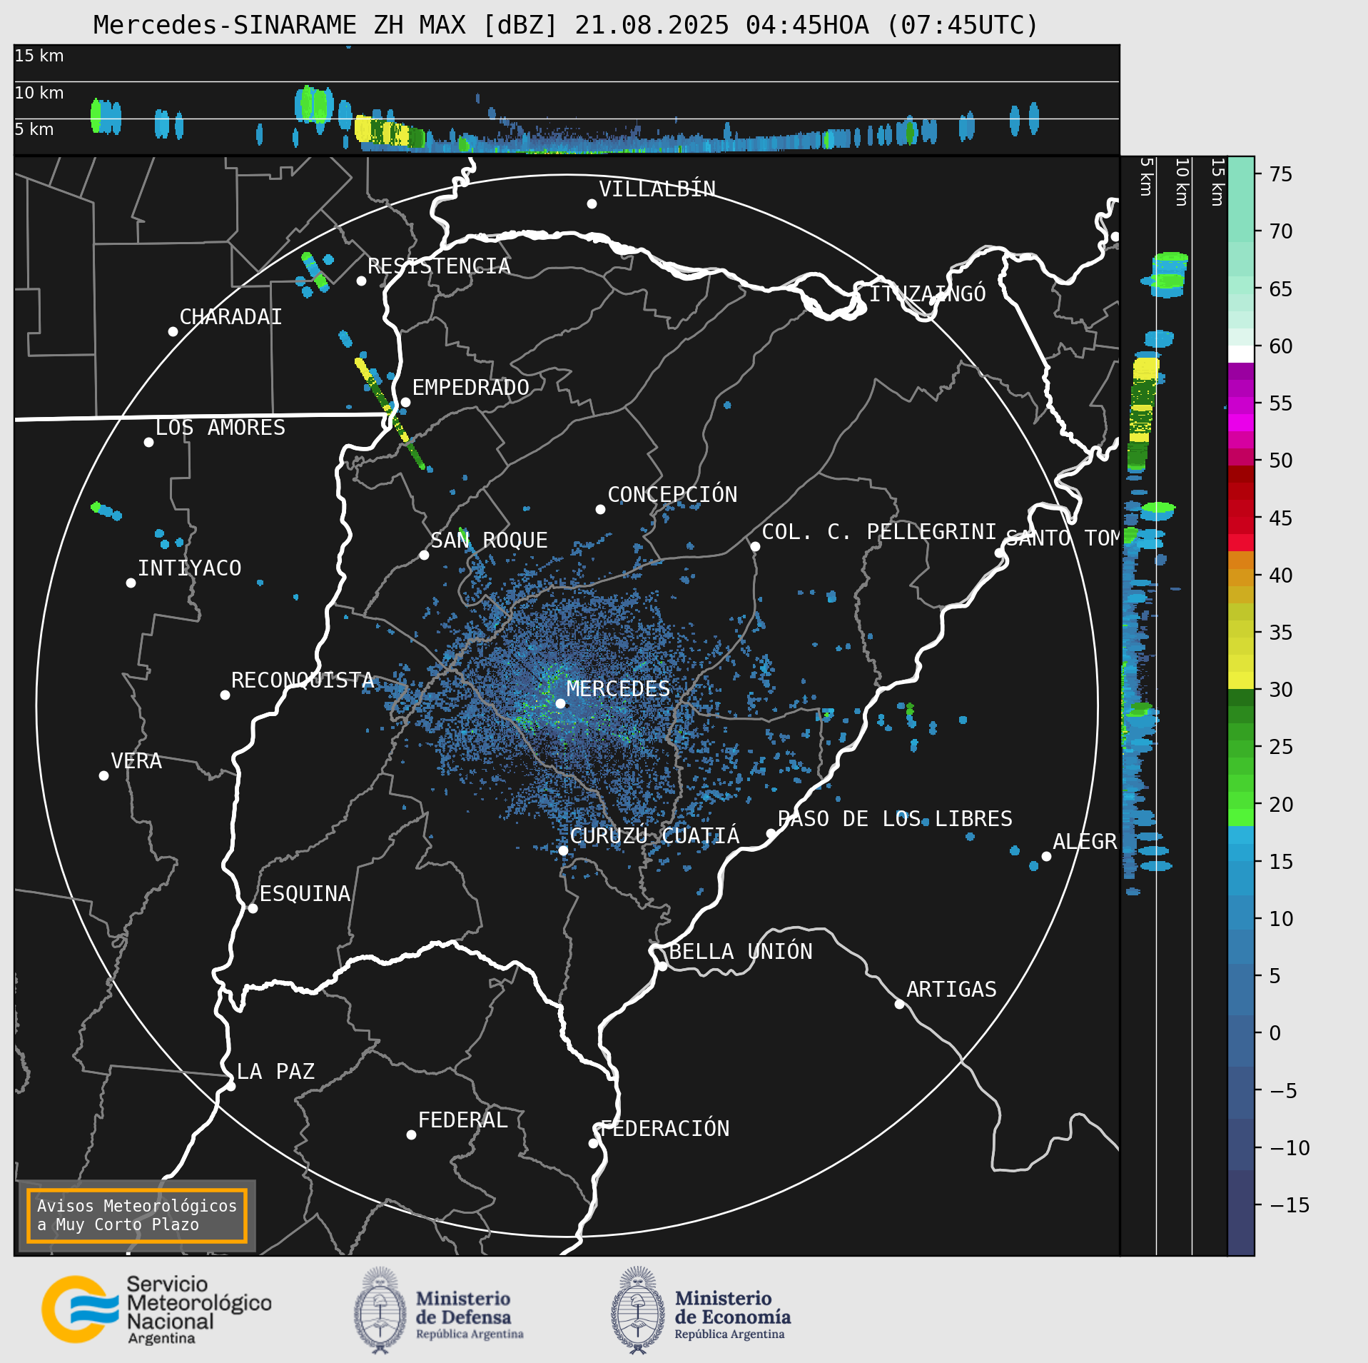Click the Villalbín location dot
The image size is (1368, 1363).
(x=592, y=203)
